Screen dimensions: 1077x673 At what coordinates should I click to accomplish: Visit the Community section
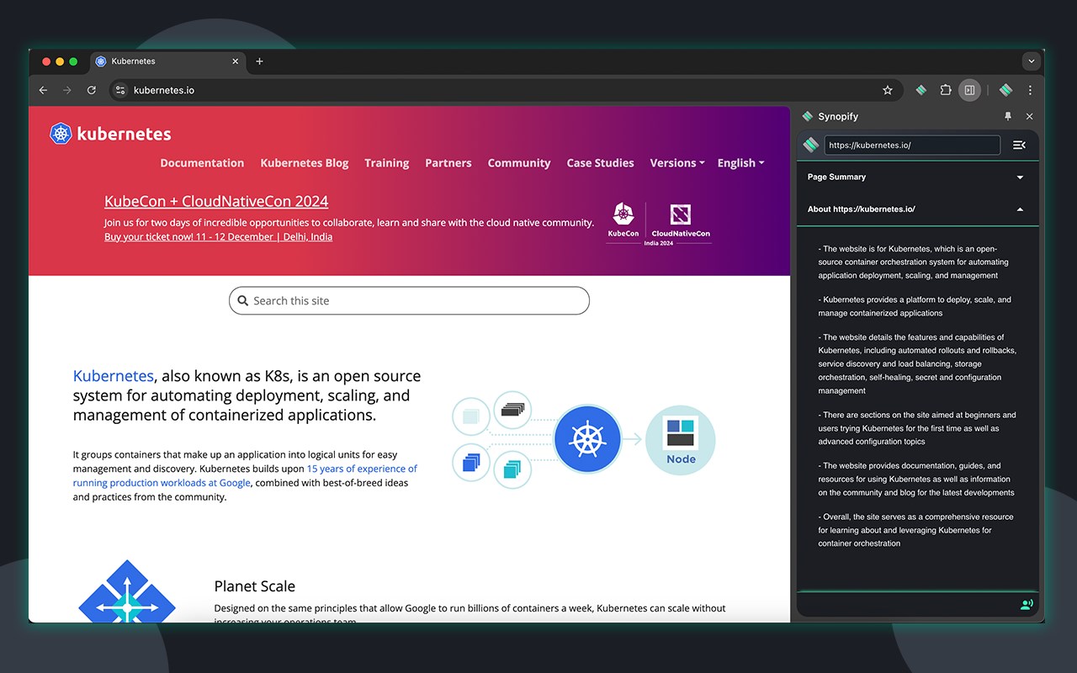click(x=519, y=163)
